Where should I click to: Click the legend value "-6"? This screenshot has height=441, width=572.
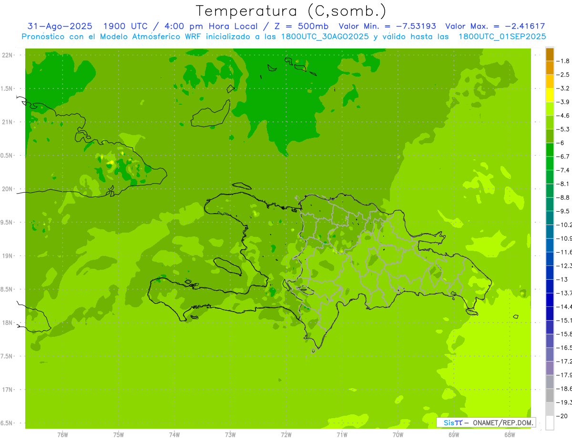tap(561, 143)
